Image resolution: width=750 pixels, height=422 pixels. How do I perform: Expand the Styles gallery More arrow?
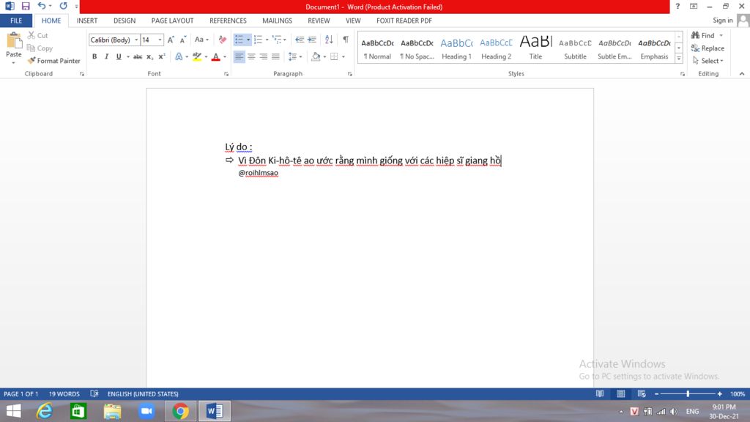679,59
